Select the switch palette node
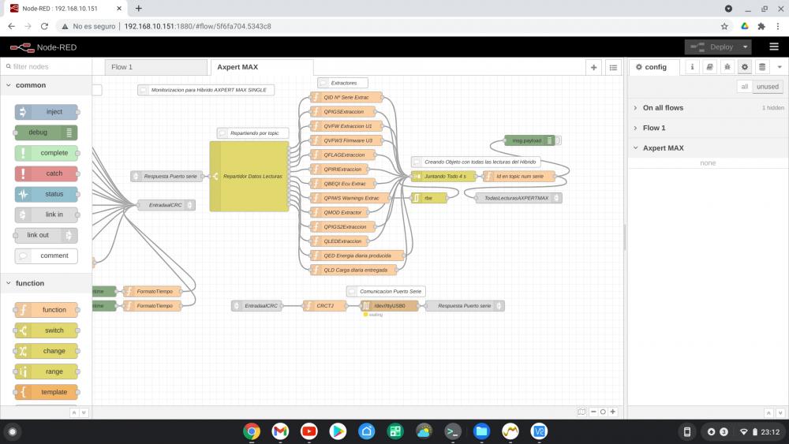 point(47,330)
